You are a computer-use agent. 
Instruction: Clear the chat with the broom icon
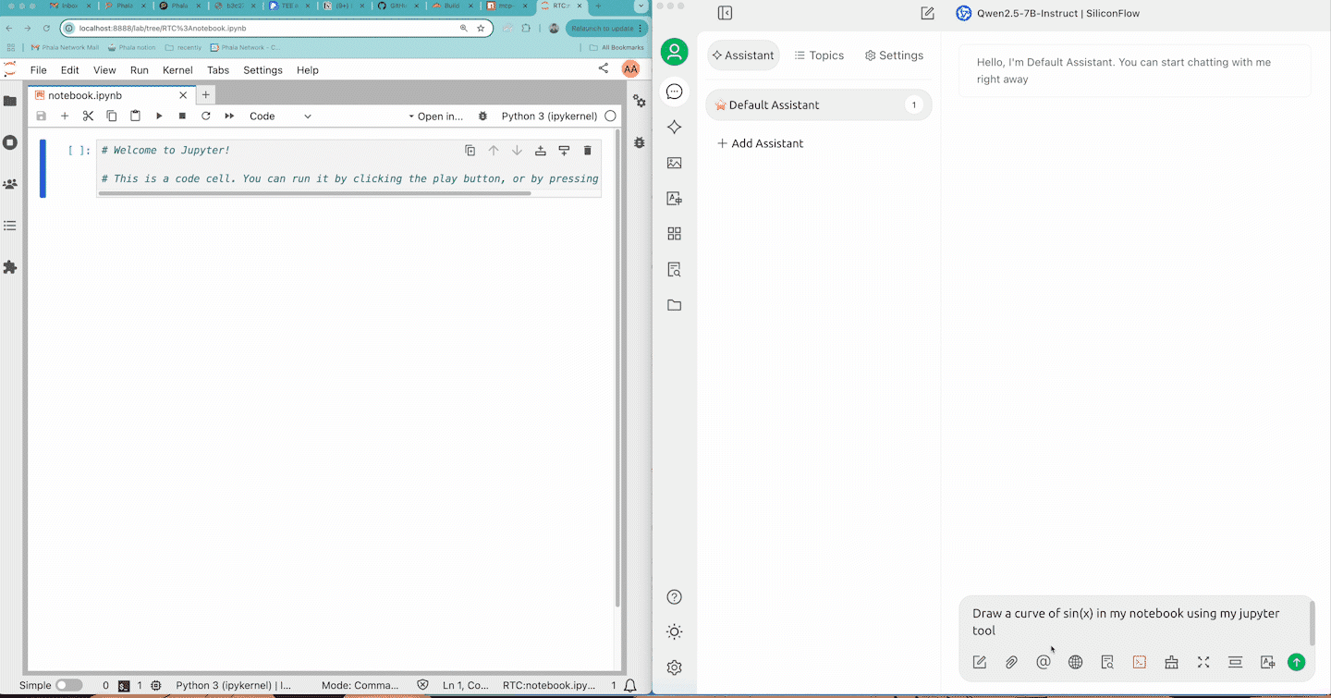[1171, 662]
